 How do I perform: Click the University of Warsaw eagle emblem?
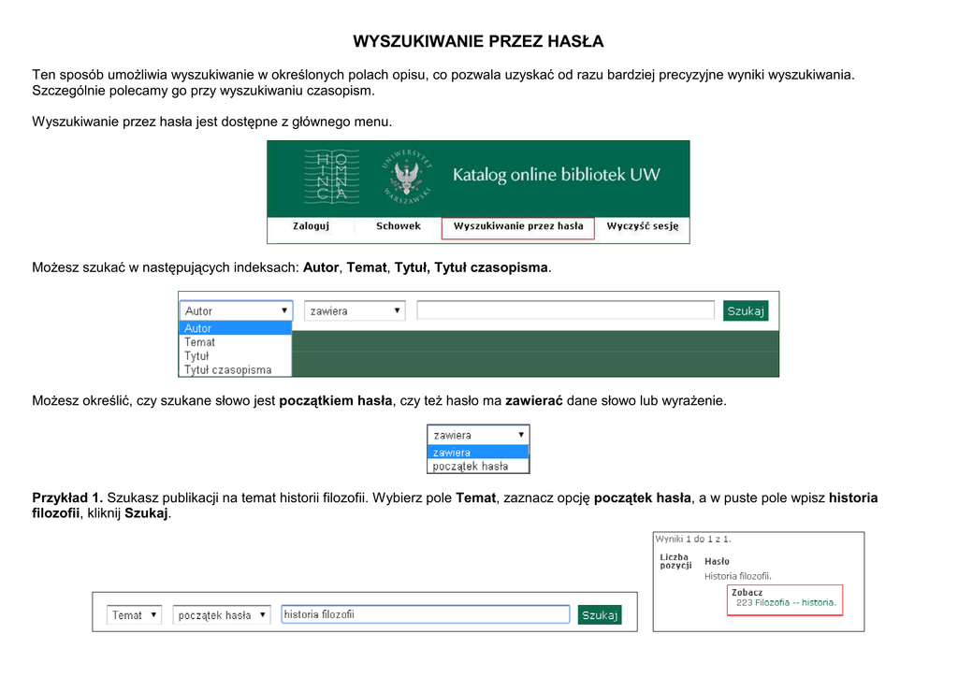pyautogui.click(x=406, y=175)
